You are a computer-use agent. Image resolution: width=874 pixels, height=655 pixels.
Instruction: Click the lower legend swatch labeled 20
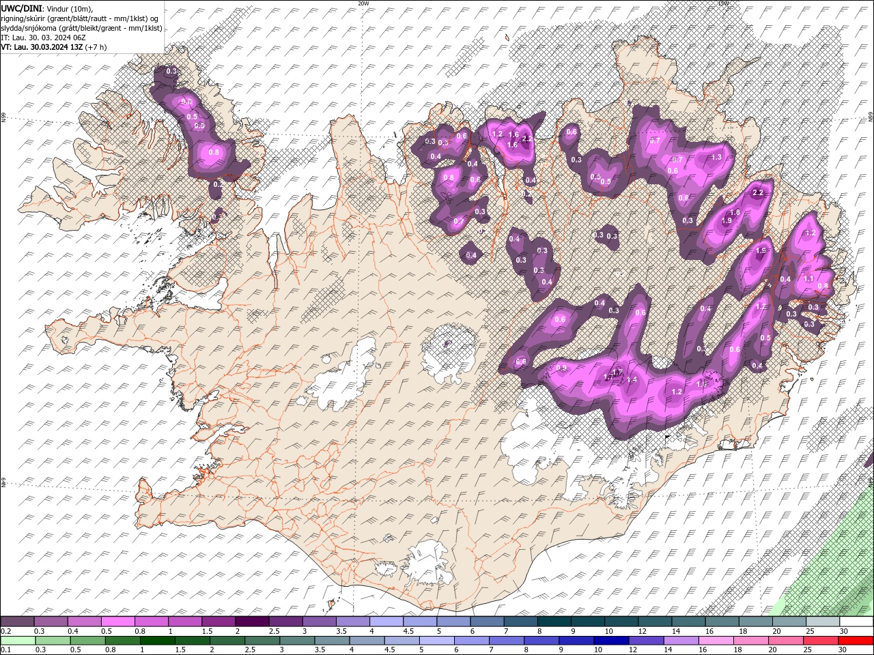click(x=785, y=641)
